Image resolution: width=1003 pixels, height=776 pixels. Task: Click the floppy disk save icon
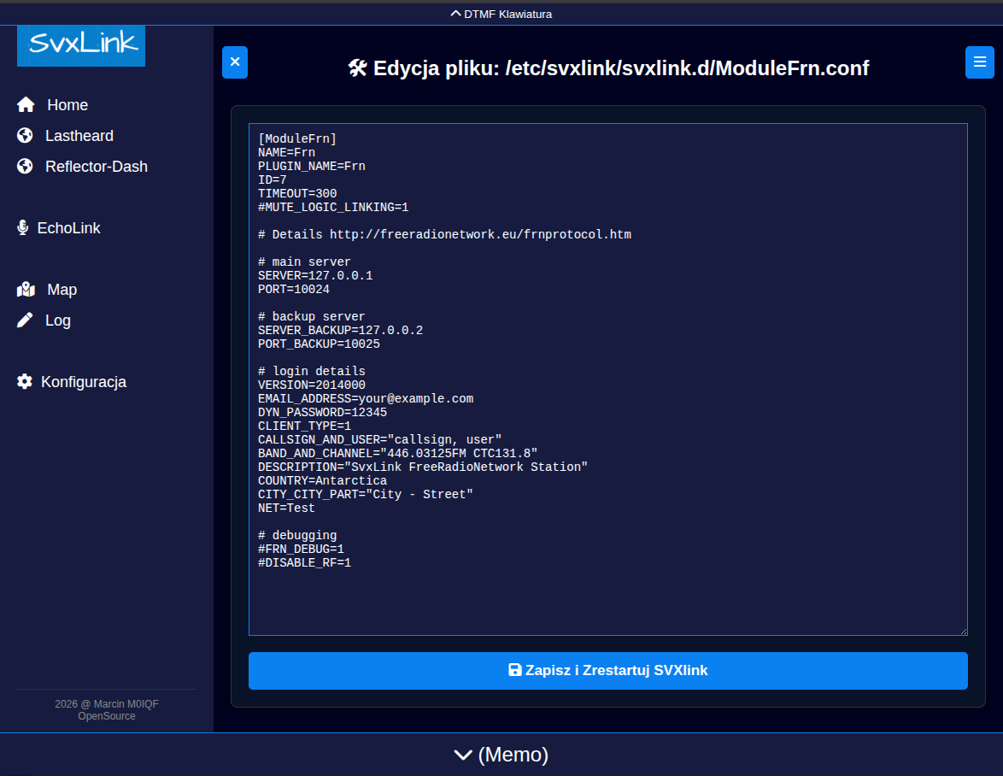click(x=515, y=671)
